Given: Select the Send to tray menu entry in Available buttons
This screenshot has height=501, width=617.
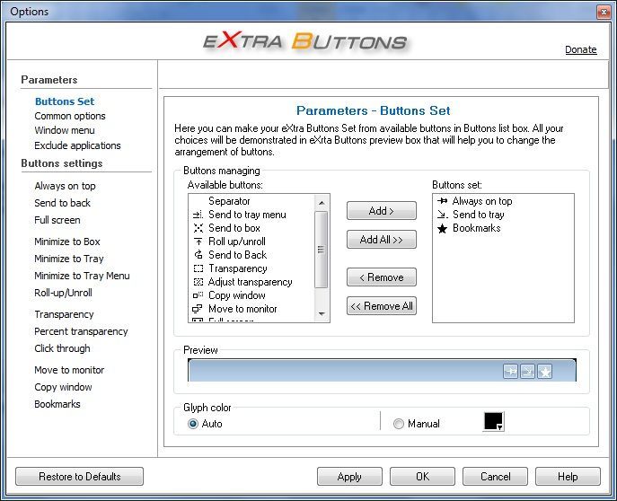Looking at the screenshot, I should pos(253,215).
